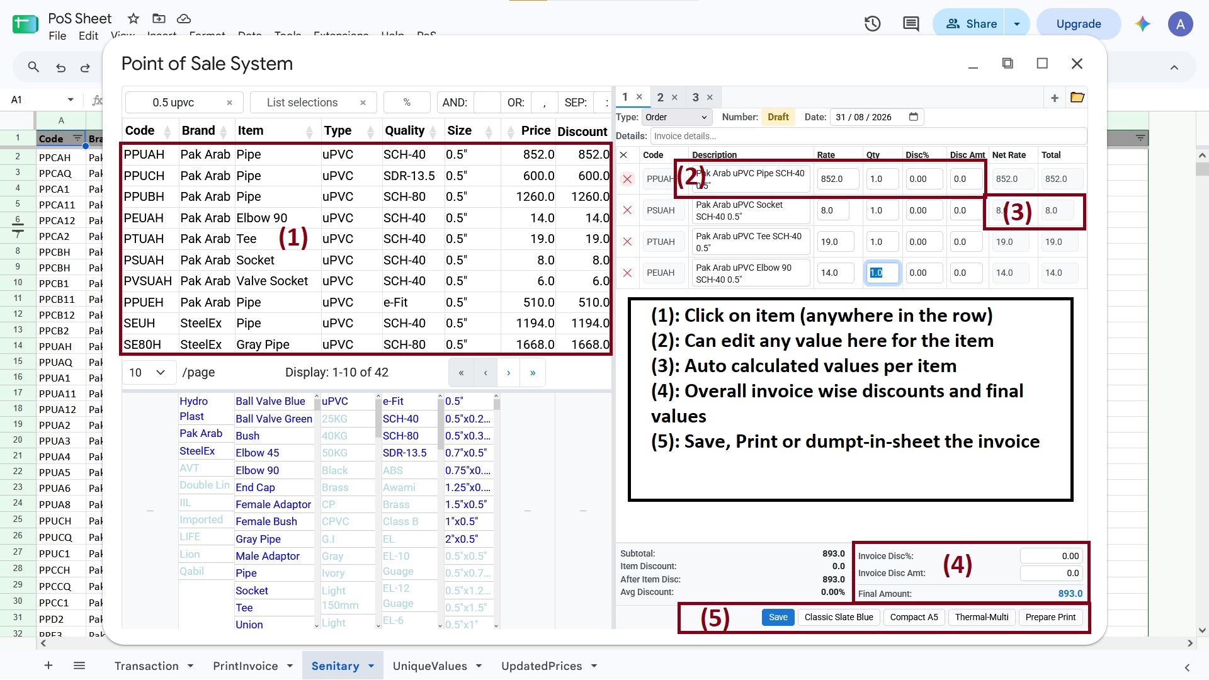Open UniqueValues sheet tab menu arrow
The width and height of the screenshot is (1209, 680).
479,666
